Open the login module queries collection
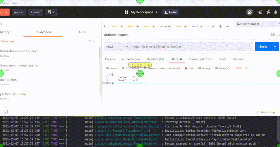The image size is (280, 147). coord(14,94)
